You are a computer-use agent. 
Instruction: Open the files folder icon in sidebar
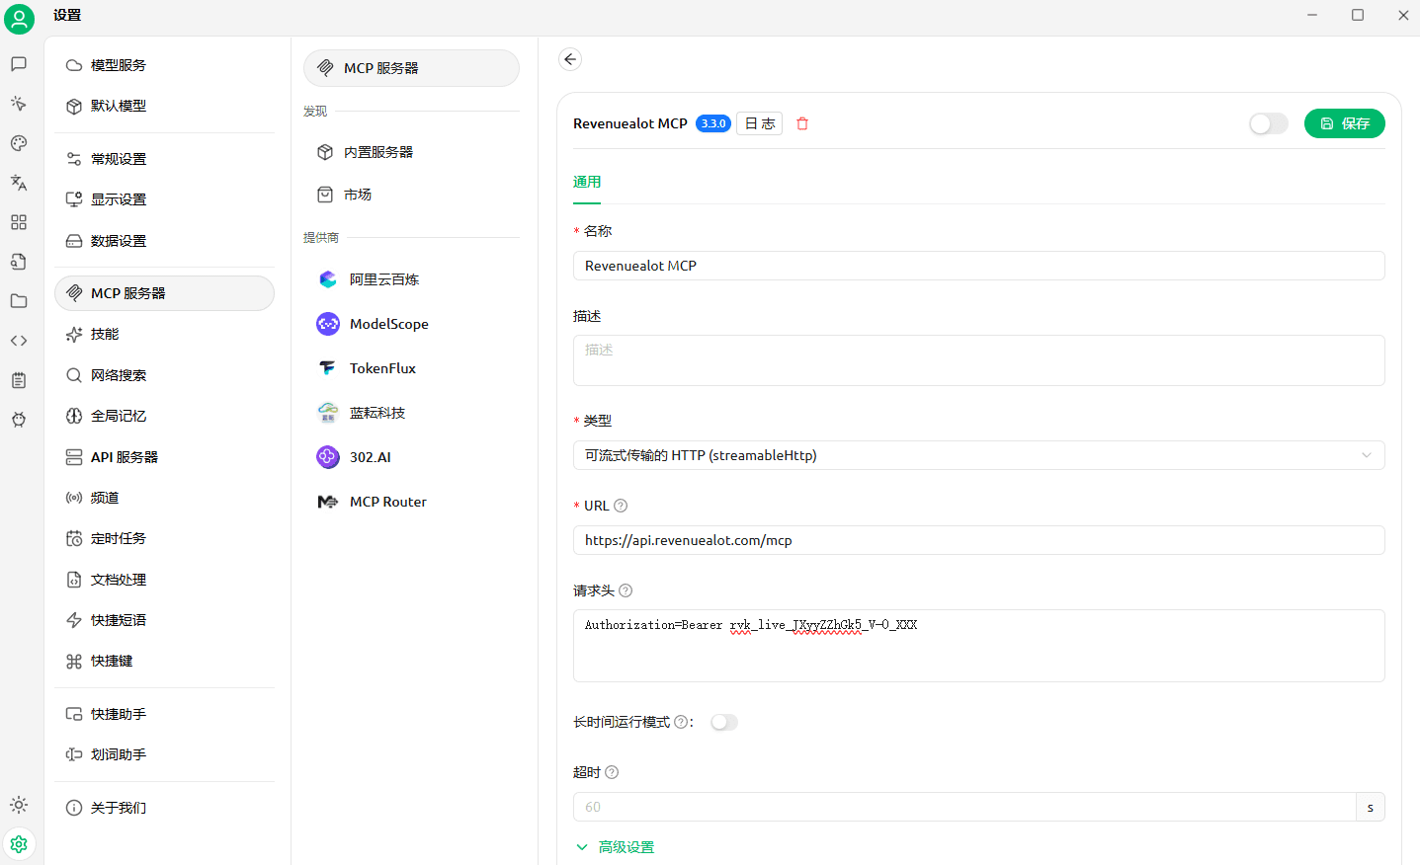tap(19, 301)
